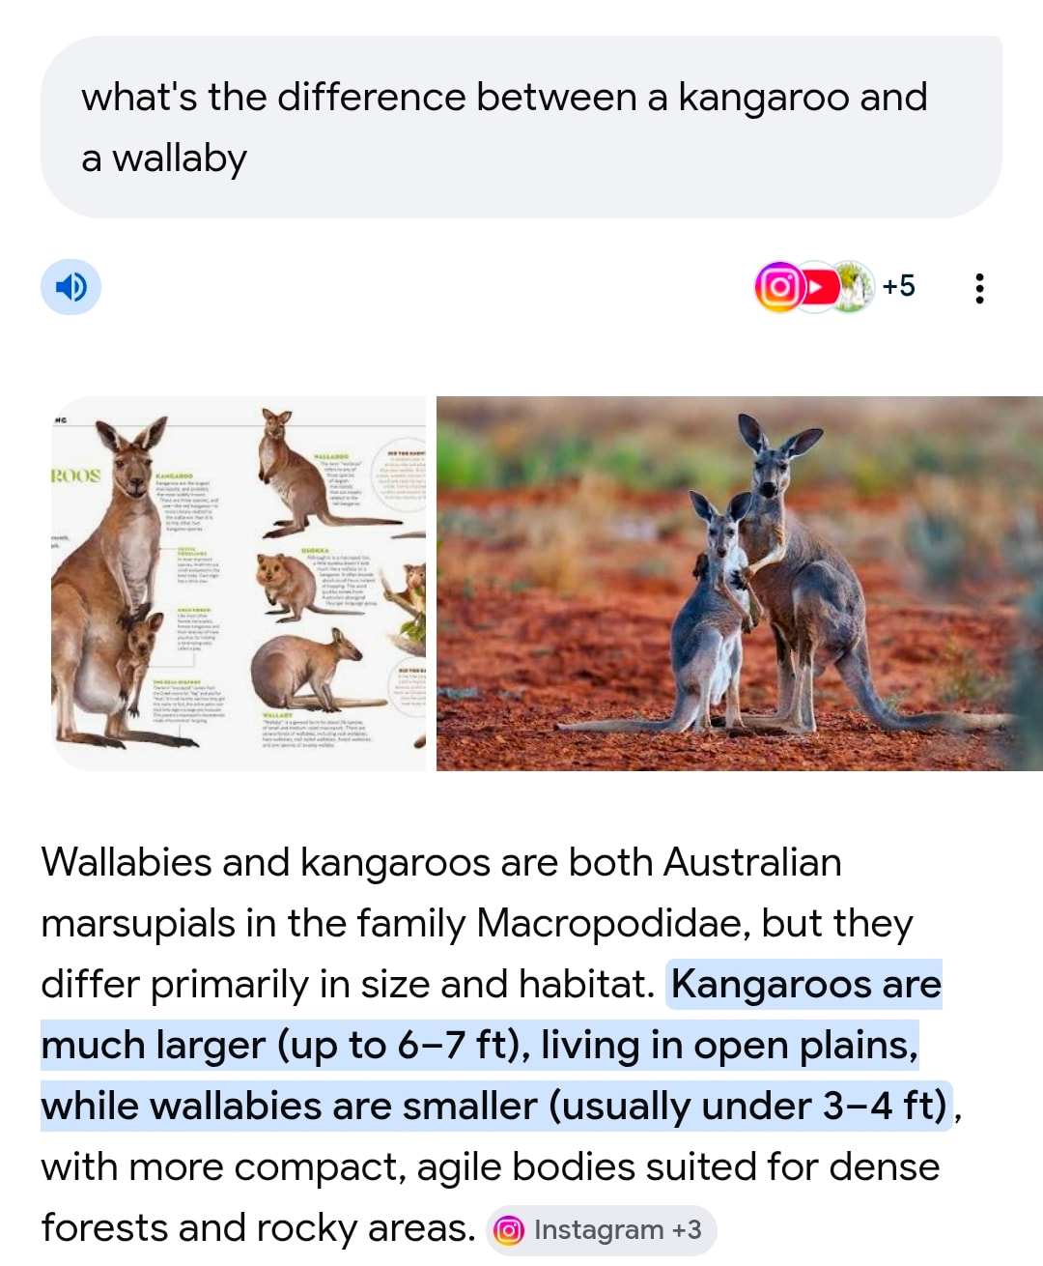Open the third source favicon before +5
The height and width of the screenshot is (1266, 1043).
[x=853, y=287]
